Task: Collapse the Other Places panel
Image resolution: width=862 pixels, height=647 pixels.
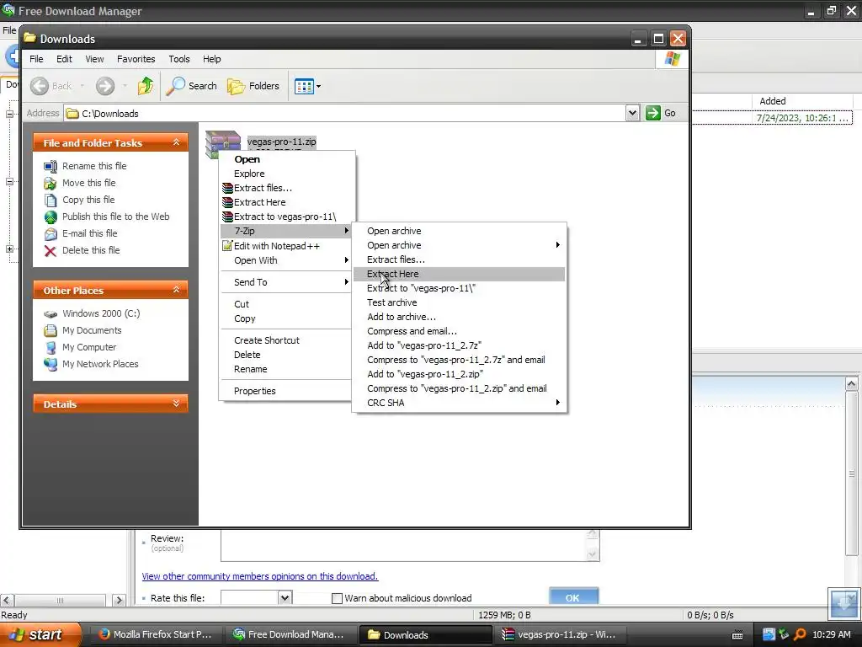Action: pos(176,290)
